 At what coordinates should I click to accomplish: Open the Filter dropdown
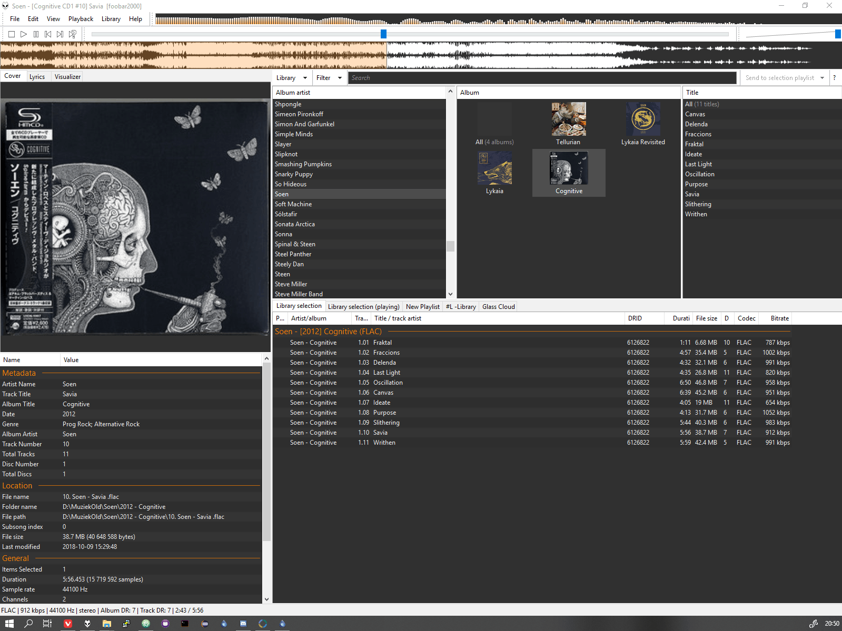pos(329,78)
